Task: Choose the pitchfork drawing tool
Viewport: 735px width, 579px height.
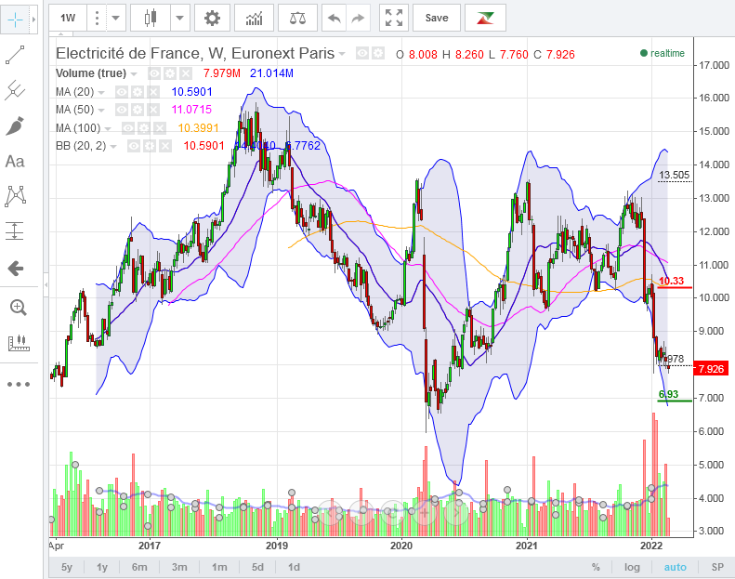Action: coord(15,90)
